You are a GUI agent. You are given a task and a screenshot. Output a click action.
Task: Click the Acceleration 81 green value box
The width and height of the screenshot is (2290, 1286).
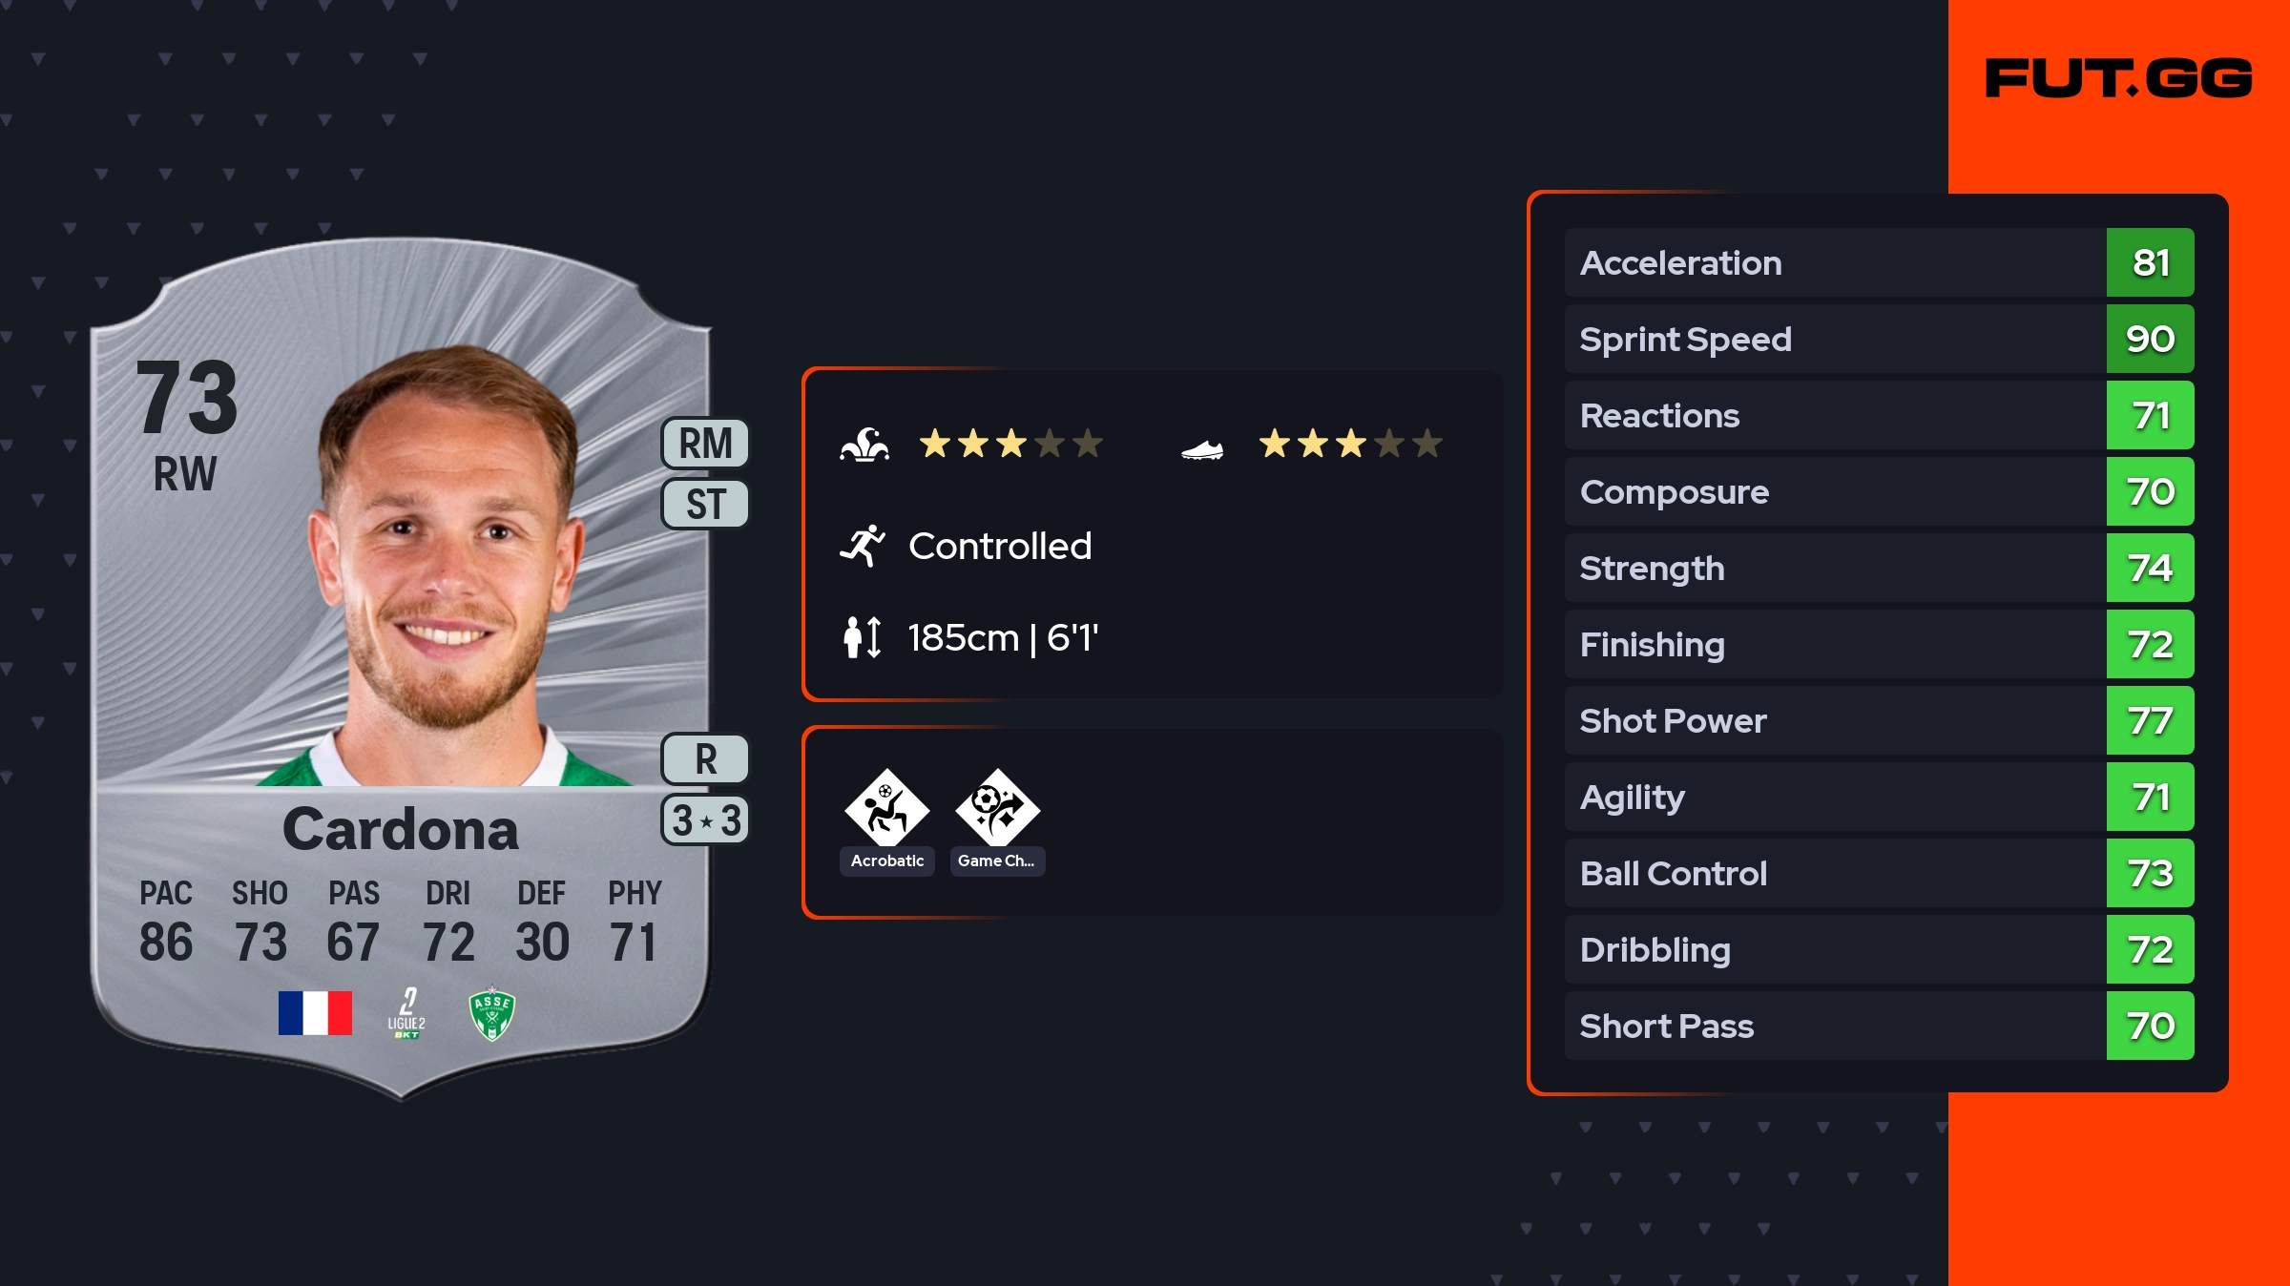coord(2150,263)
